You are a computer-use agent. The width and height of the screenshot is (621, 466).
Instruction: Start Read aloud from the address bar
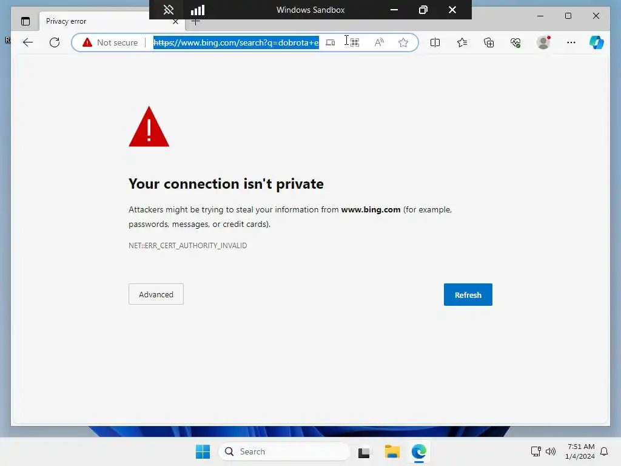pos(379,42)
